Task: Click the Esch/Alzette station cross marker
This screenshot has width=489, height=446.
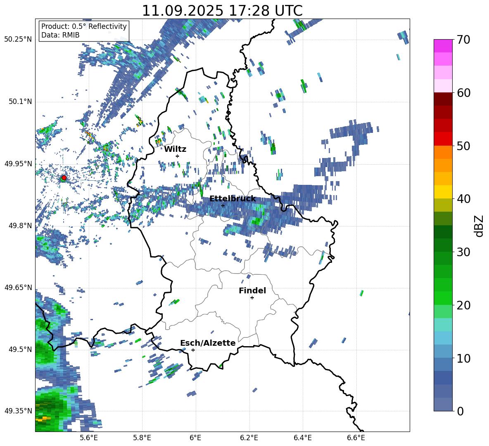Action: (193, 350)
